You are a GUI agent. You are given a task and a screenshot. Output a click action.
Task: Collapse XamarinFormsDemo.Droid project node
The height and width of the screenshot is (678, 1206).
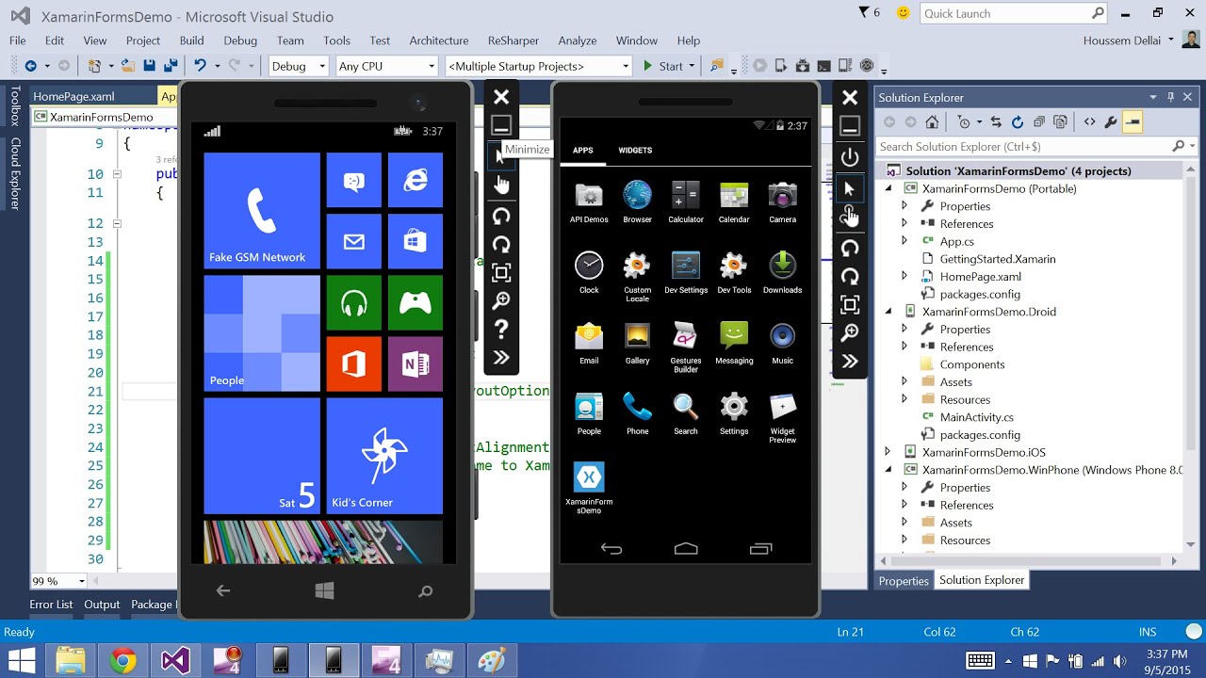click(x=888, y=311)
